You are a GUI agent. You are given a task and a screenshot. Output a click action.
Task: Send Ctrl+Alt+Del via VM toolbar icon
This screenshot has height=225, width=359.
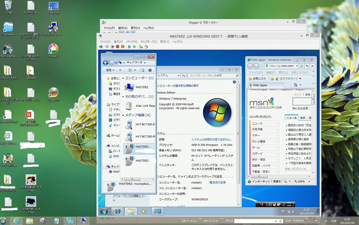coord(101,47)
